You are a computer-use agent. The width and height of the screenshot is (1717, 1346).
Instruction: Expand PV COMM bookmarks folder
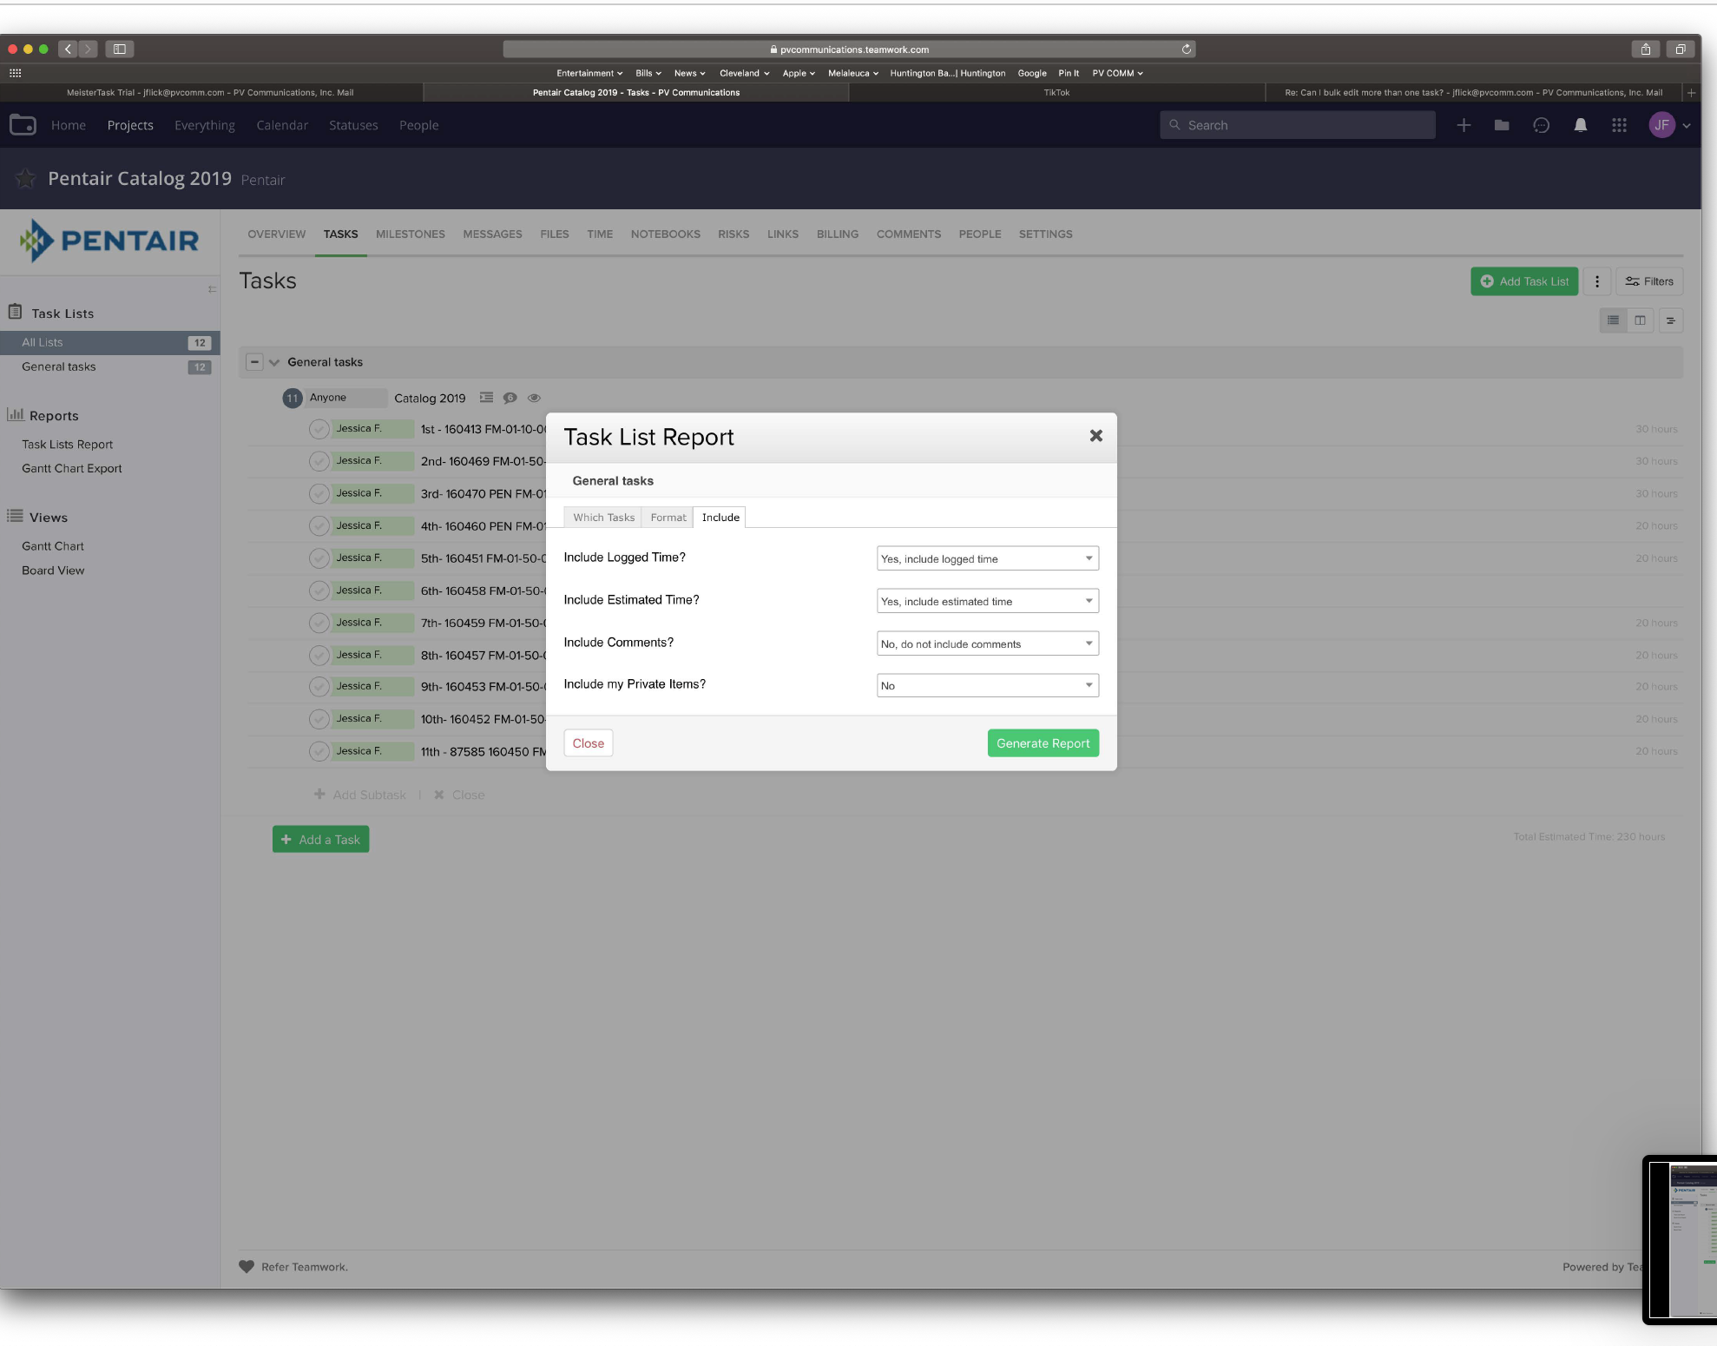tap(1117, 73)
